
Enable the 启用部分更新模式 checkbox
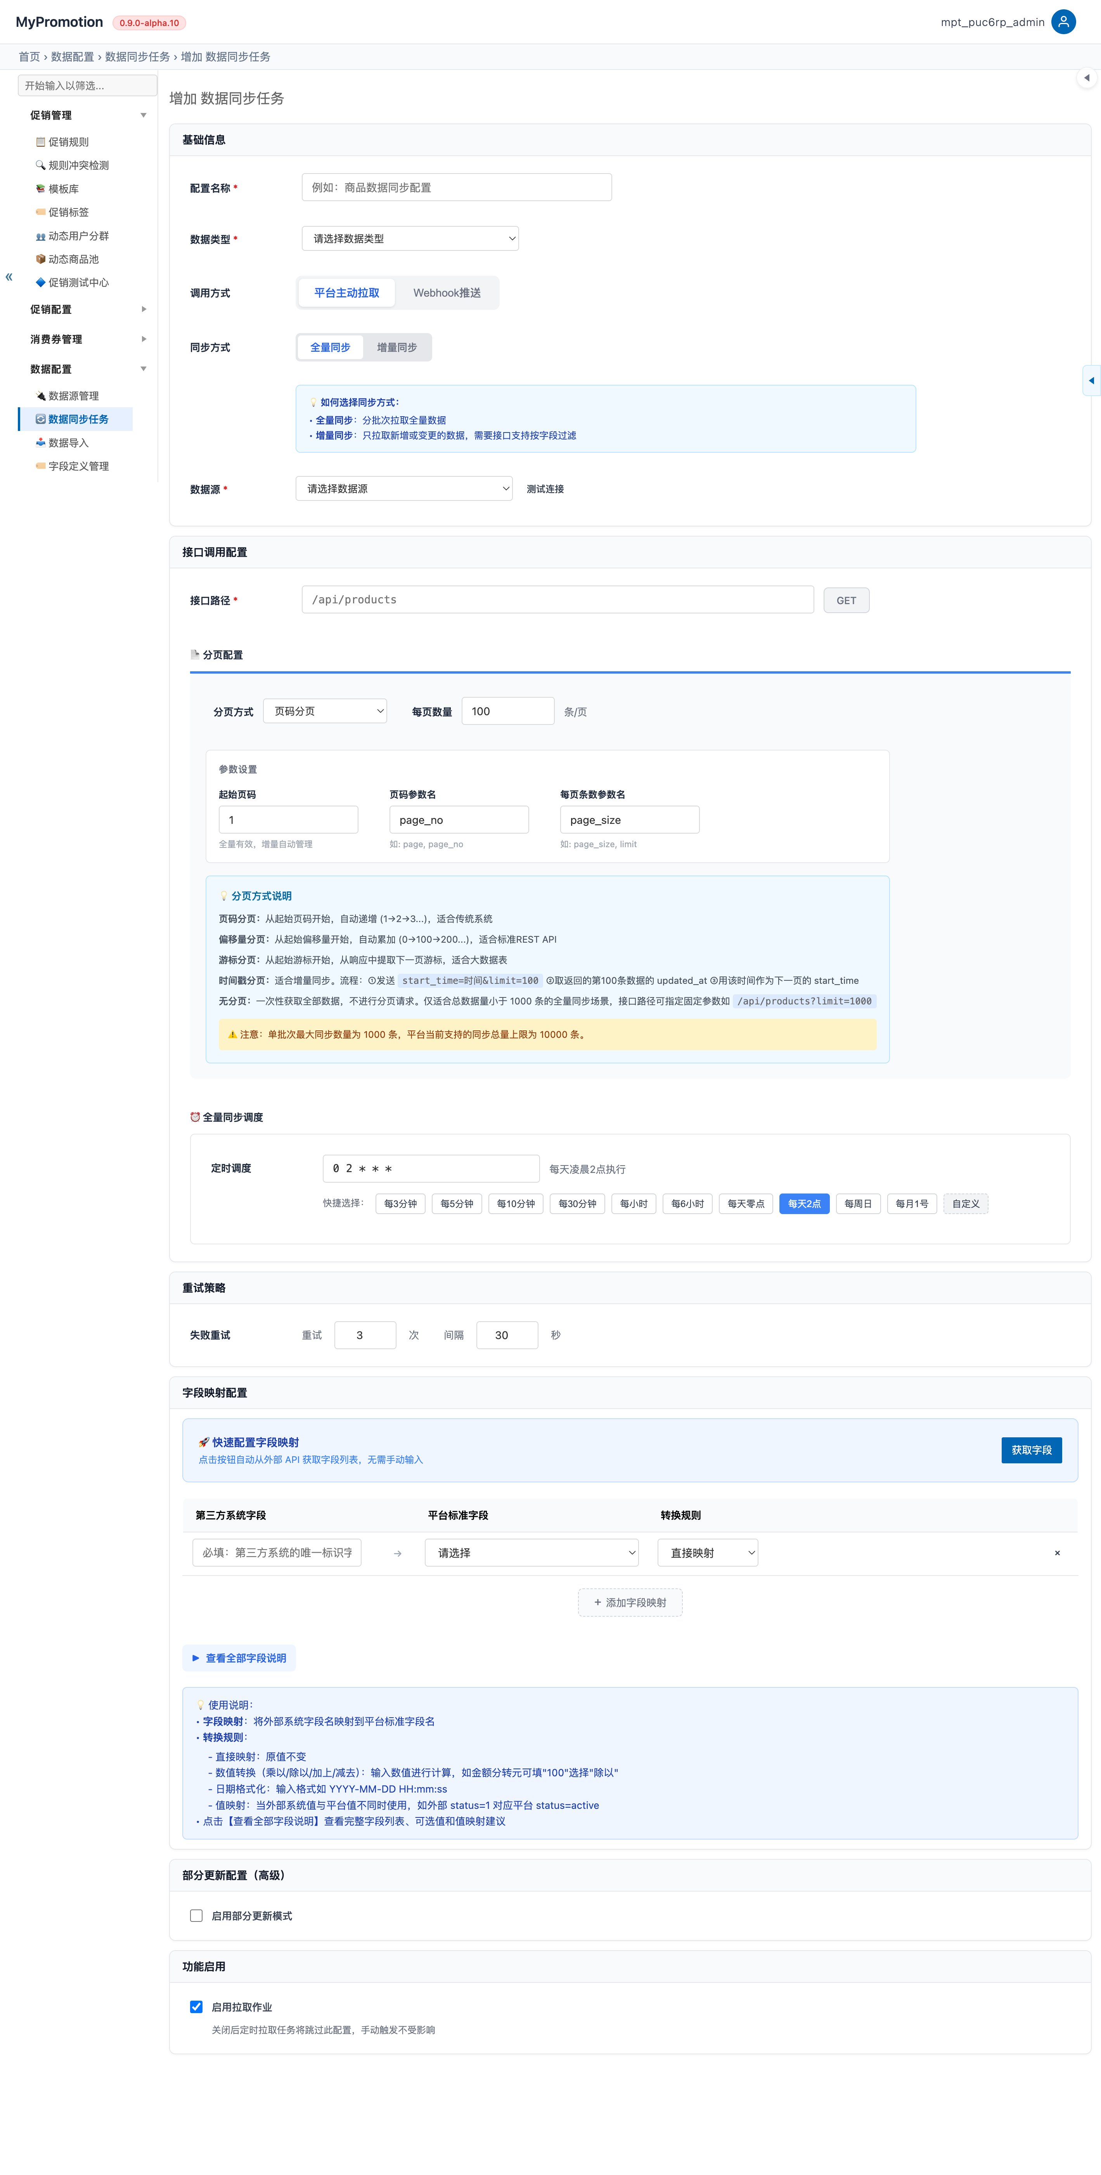[197, 1916]
